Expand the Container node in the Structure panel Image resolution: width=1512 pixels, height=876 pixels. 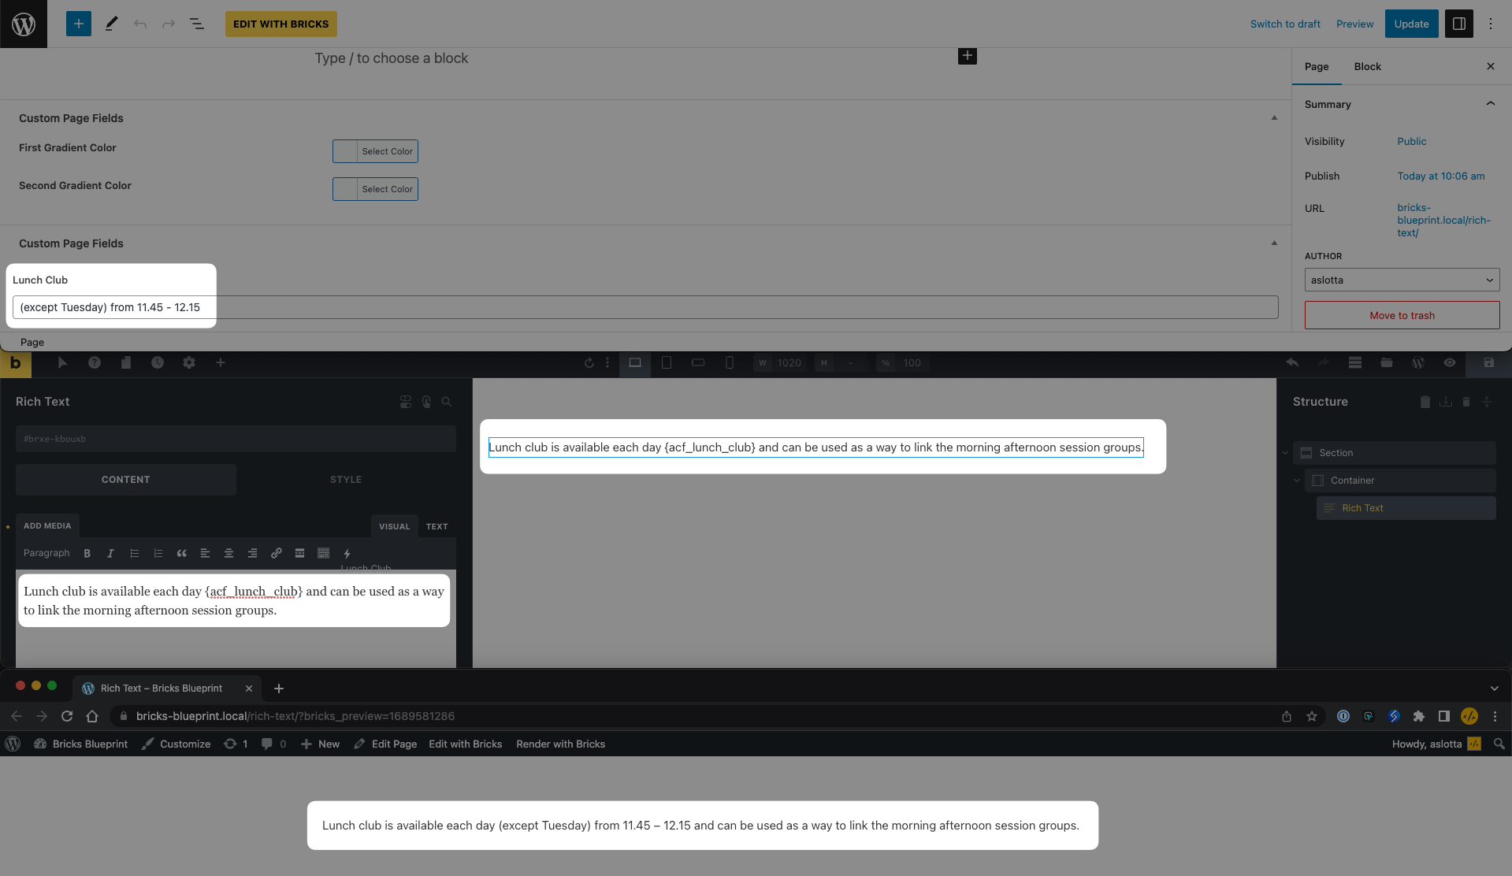coord(1297,480)
